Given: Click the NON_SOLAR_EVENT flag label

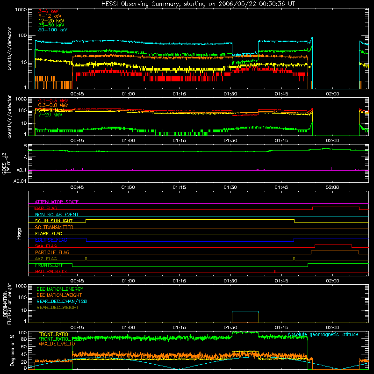Looking at the screenshot, I should (57, 215).
